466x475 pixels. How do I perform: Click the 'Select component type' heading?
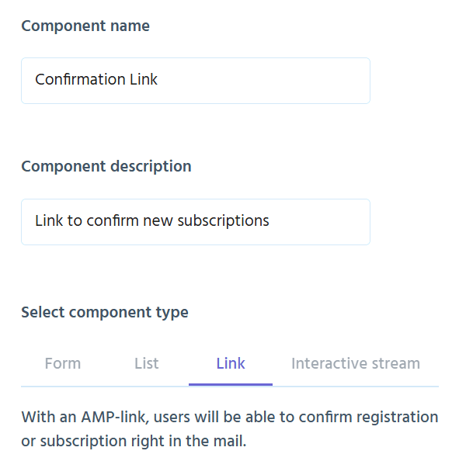click(x=105, y=313)
